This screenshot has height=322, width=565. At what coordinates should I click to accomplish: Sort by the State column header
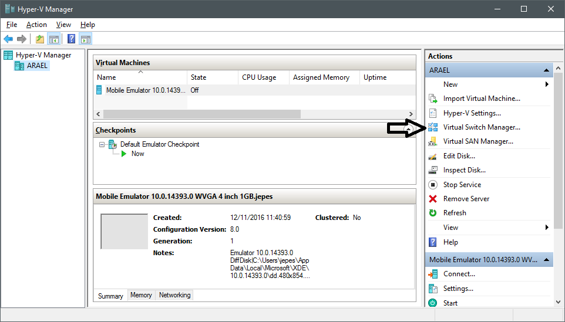213,77
